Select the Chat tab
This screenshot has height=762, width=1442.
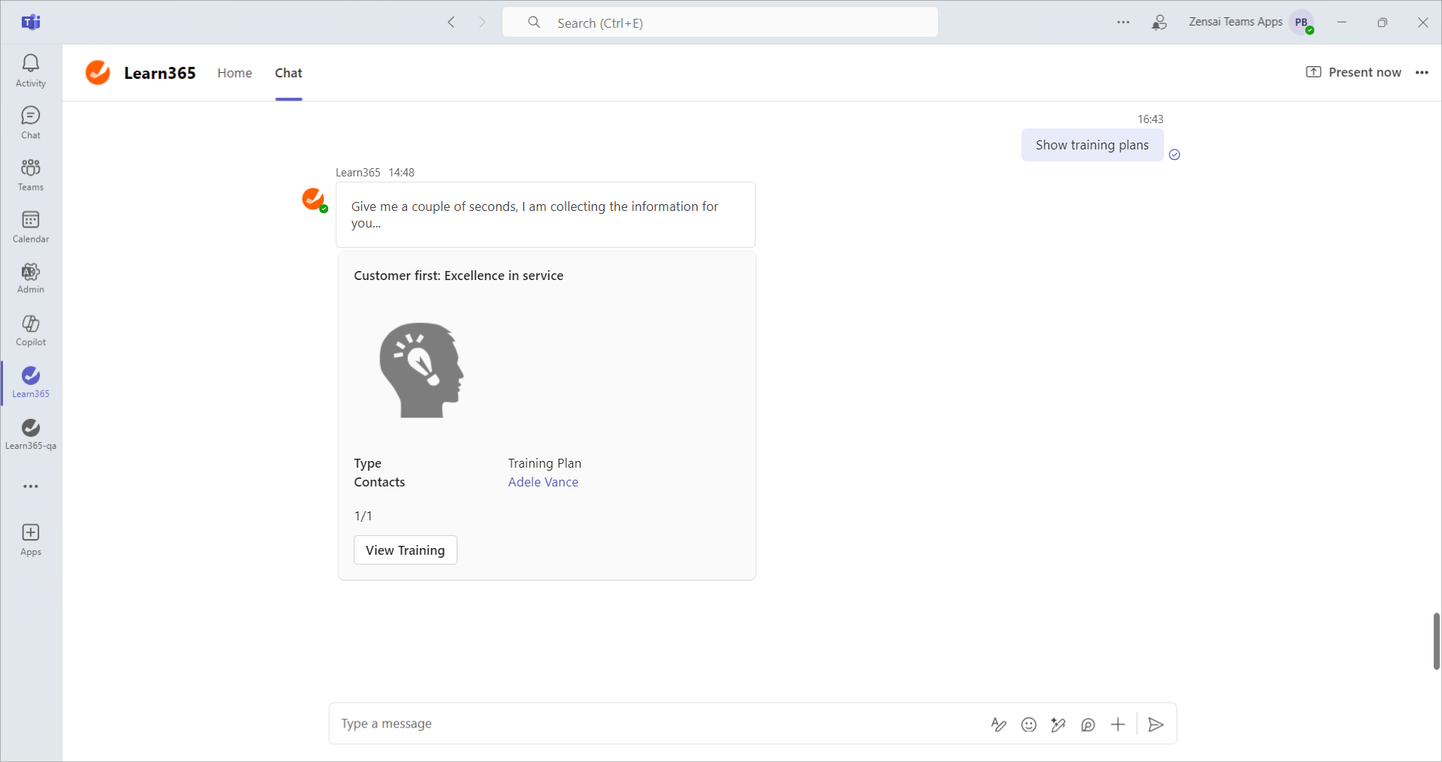tap(288, 73)
